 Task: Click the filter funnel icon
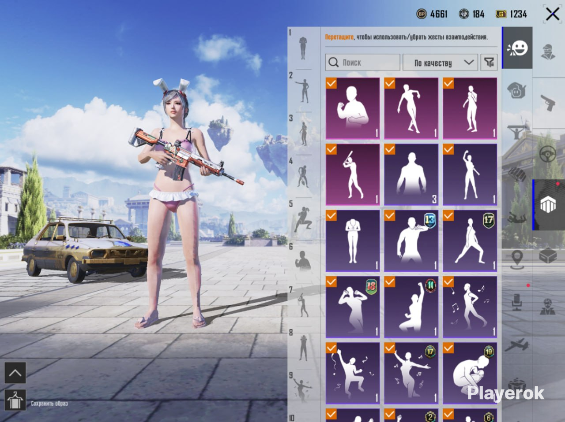(x=489, y=62)
